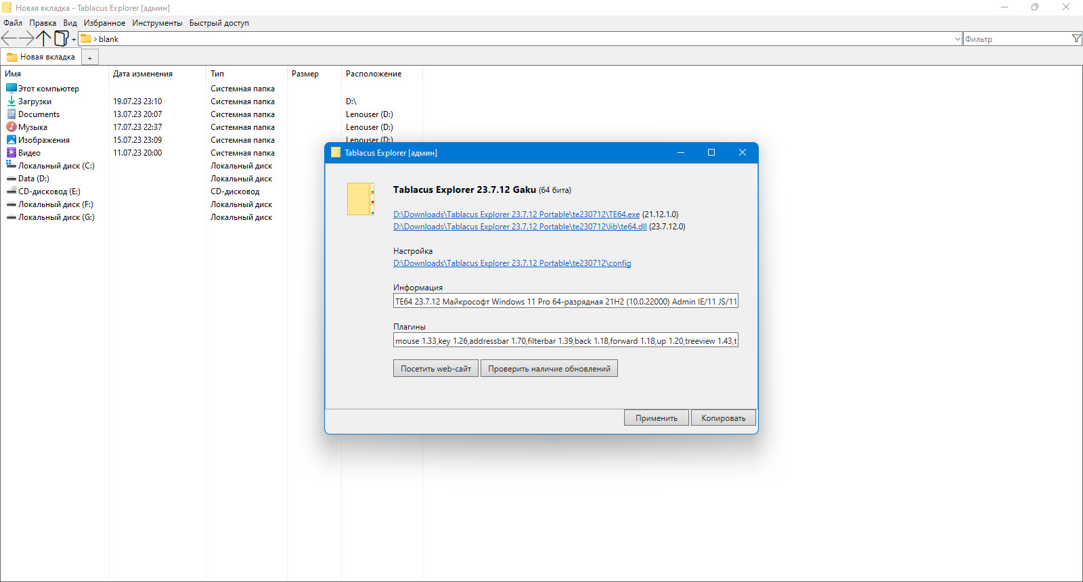Select the Видео film icon
The width and height of the screenshot is (1083, 582).
click(12, 152)
